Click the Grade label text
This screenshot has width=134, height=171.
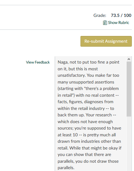click(100, 15)
